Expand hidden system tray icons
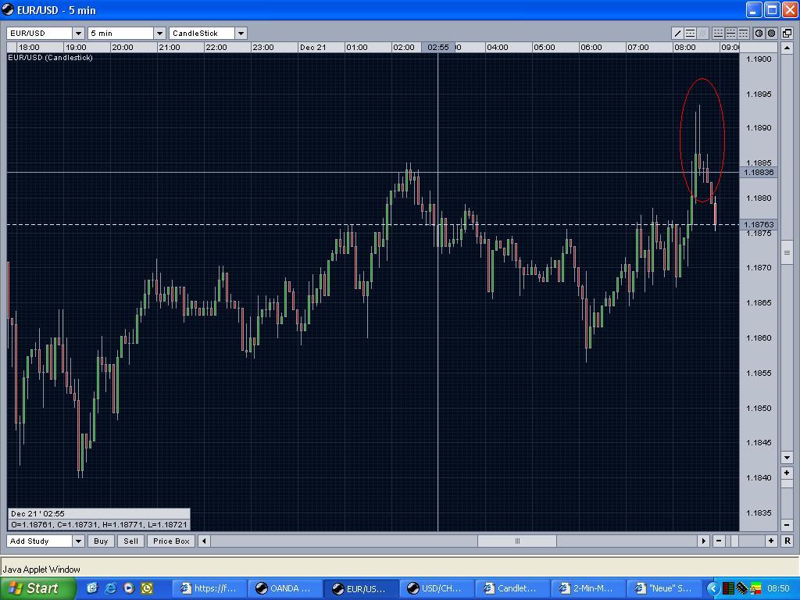The image size is (800, 600). 712,589
